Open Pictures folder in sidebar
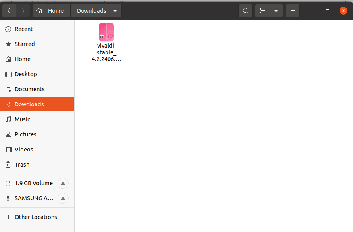The image size is (353, 232). (x=25, y=134)
